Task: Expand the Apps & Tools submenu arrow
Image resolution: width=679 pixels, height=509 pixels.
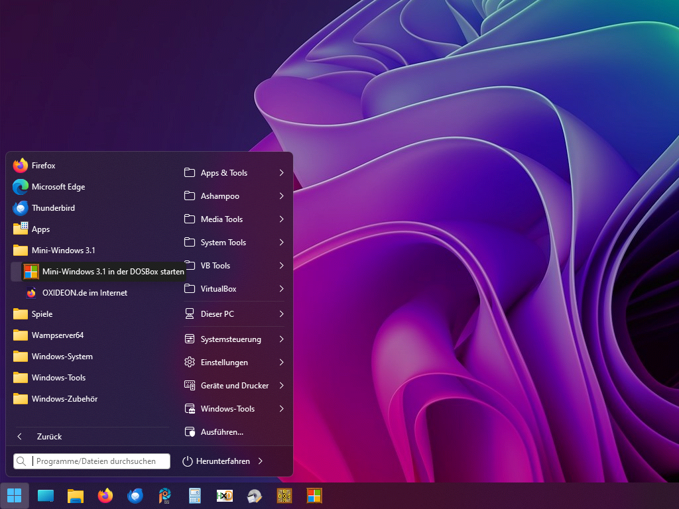Action: pos(281,173)
